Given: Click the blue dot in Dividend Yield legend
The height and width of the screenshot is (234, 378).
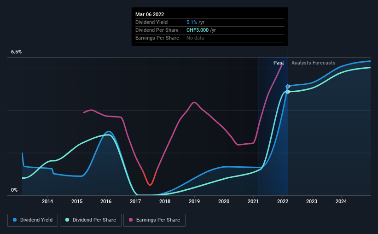Looking at the screenshot, I should coord(15,220).
